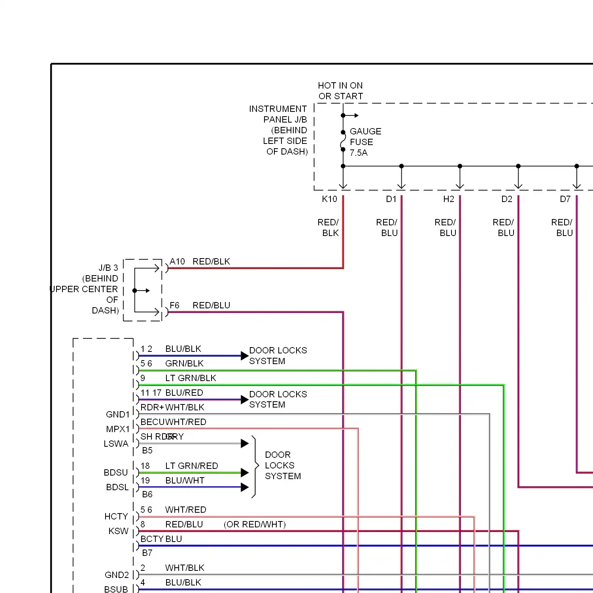Select connector pin label "D1"
This screenshot has height=593, width=593.
(x=391, y=199)
